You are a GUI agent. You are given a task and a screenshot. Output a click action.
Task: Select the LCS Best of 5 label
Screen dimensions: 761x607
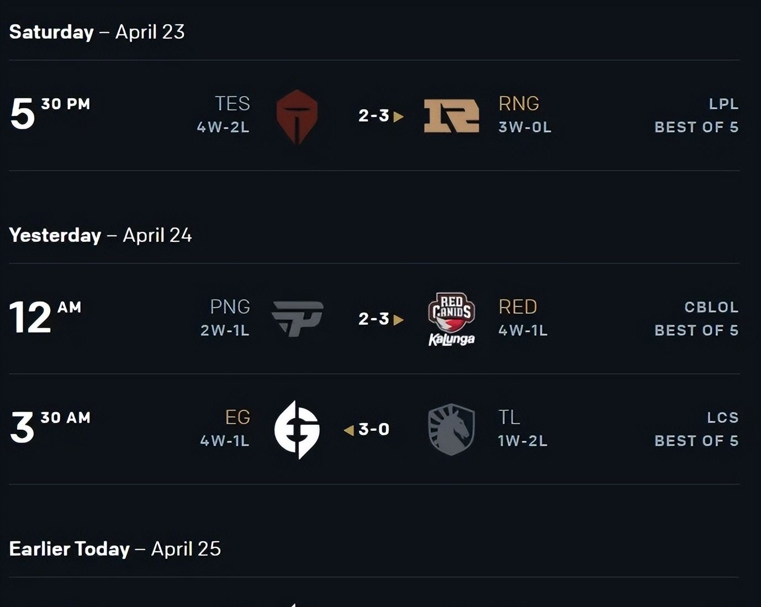(696, 429)
